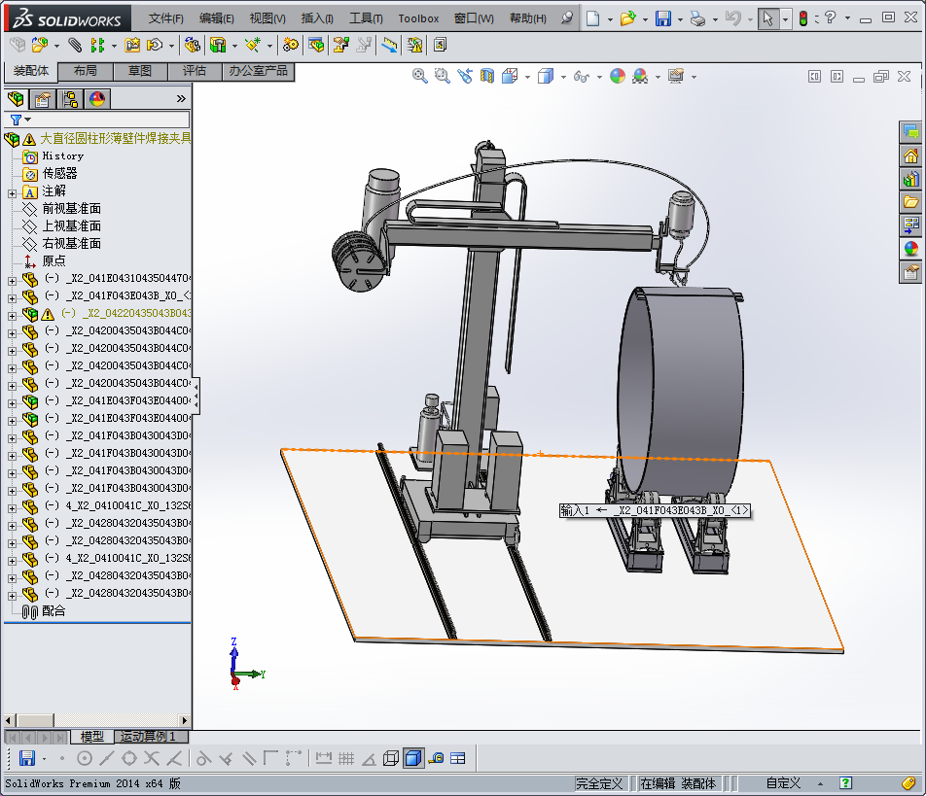The height and width of the screenshot is (796, 926).
Task: Open the ConfigurationManager tab icon
Action: point(70,99)
